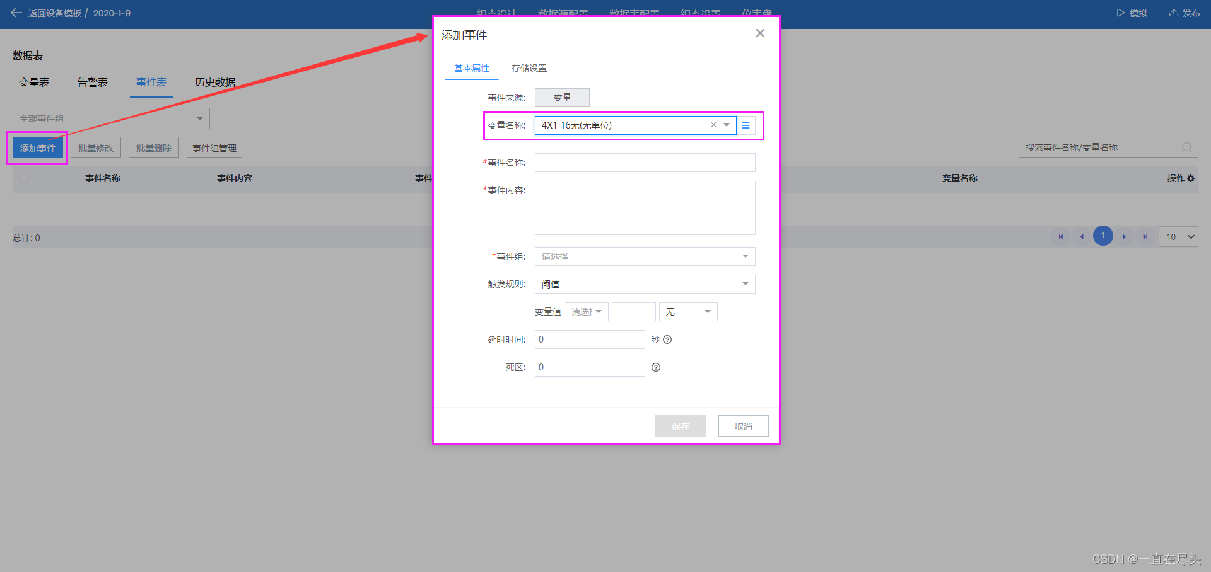This screenshot has height=572, width=1211.
Task: Click the 2020-1-9 breadcrumb text
Action: point(112,13)
